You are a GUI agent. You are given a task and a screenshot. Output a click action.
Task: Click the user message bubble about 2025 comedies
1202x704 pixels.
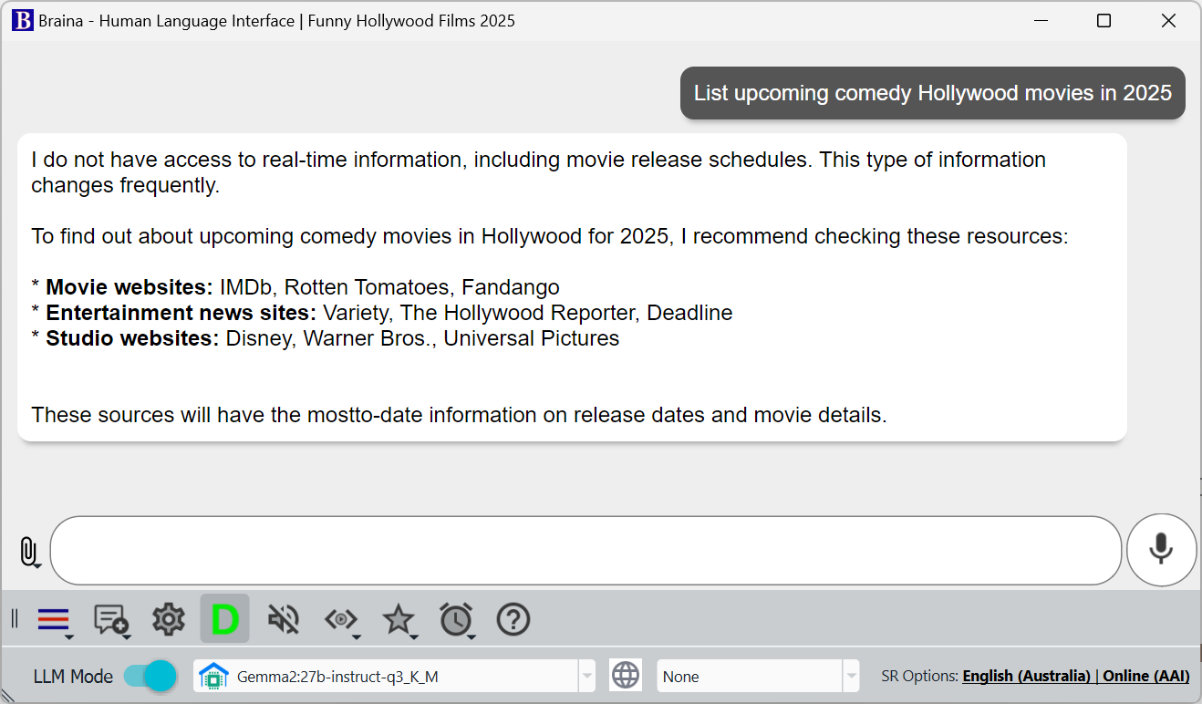tap(932, 93)
